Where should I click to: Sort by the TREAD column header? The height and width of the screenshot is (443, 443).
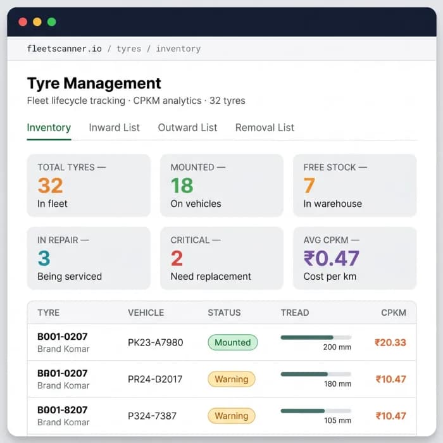click(x=295, y=313)
